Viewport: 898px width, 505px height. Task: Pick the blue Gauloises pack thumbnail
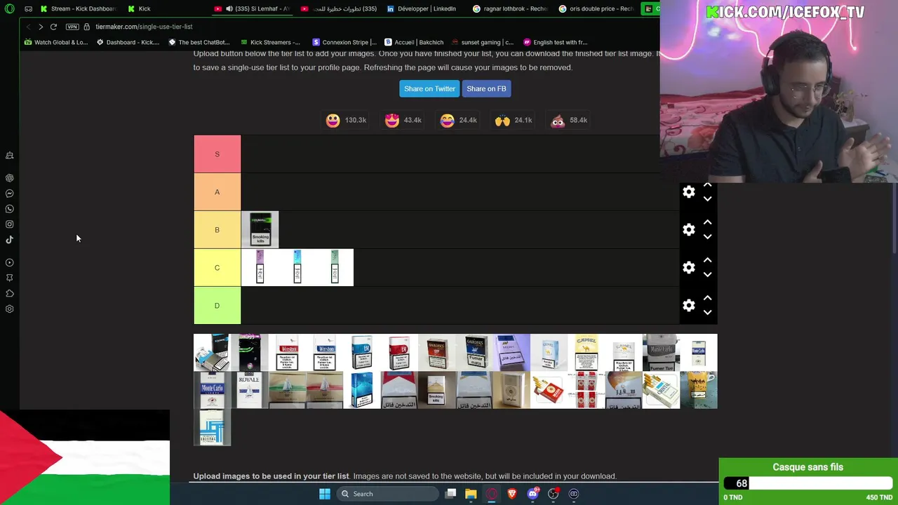(474, 352)
